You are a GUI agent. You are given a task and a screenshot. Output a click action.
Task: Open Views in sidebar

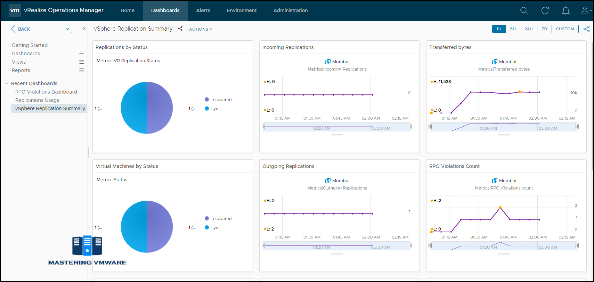pyautogui.click(x=19, y=62)
